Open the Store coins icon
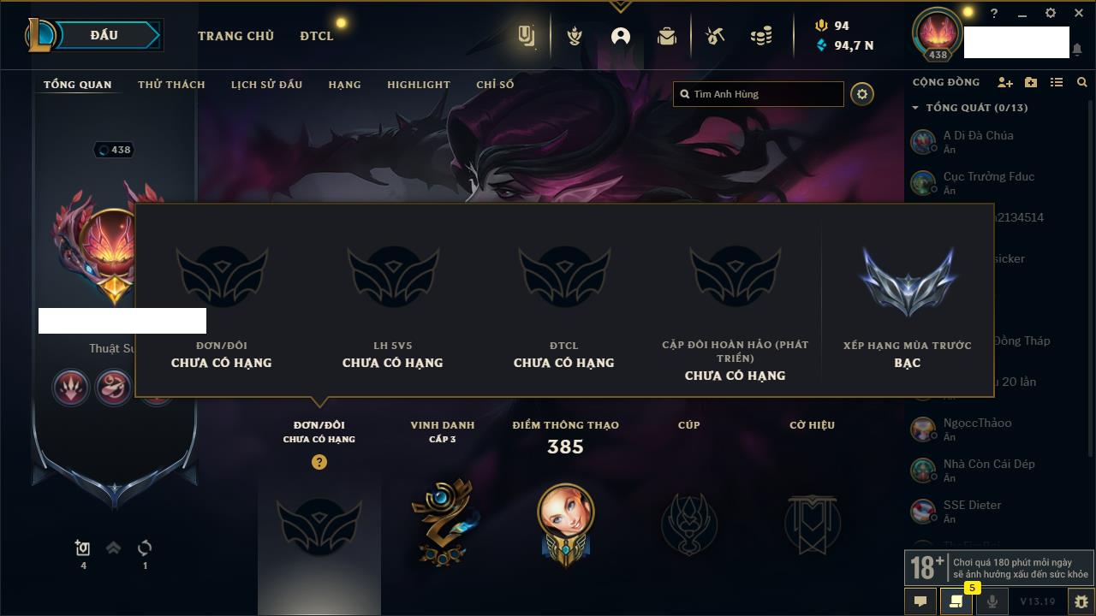1096x616 pixels. pyautogui.click(x=761, y=36)
